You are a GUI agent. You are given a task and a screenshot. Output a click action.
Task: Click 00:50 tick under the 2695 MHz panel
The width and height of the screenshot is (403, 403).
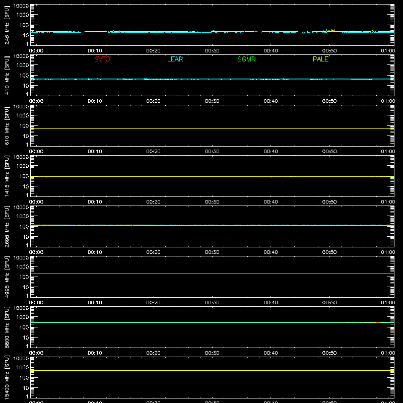coord(329,252)
